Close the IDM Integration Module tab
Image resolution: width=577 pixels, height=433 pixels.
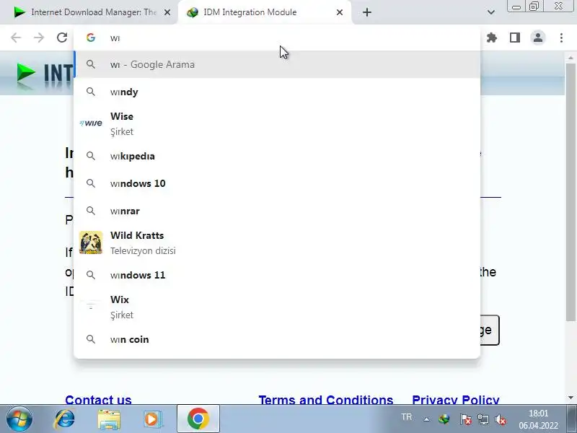pos(340,12)
